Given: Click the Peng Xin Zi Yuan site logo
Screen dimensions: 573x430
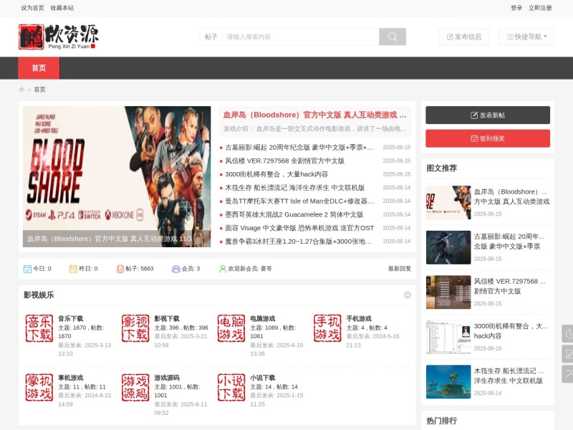Looking at the screenshot, I should pos(59,37).
